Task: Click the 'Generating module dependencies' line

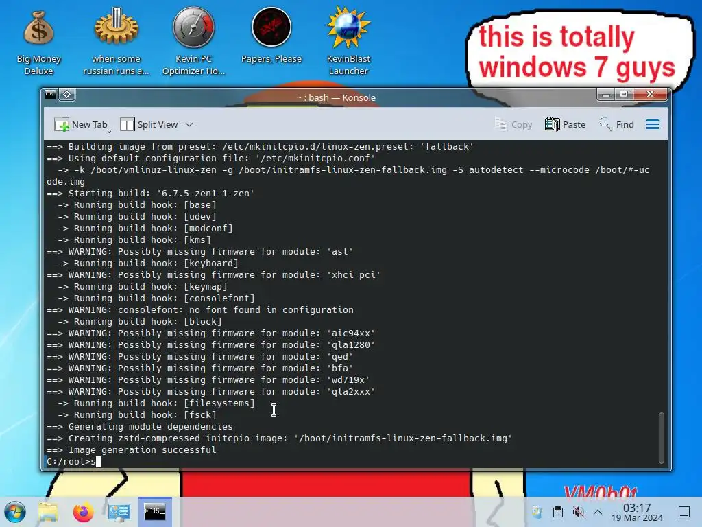Action: (140, 427)
